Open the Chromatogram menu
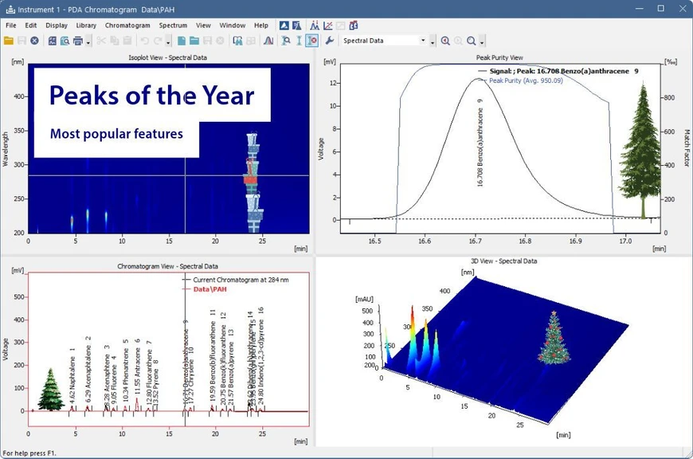Screen dimensions: 693x459 pyautogui.click(x=127, y=25)
